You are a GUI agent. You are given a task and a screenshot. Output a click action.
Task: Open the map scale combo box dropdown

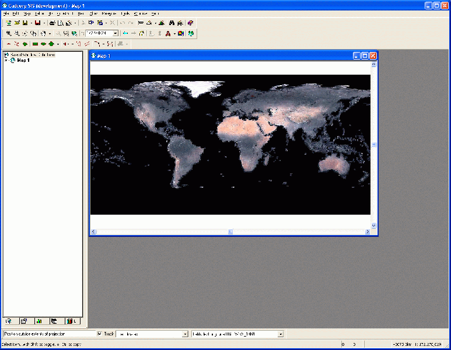tap(116, 34)
